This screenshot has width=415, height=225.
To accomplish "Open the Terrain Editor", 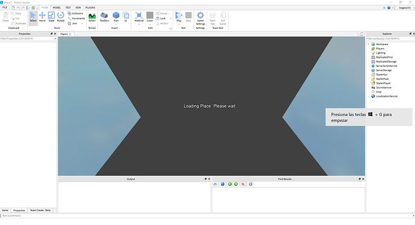I will coord(92,17).
